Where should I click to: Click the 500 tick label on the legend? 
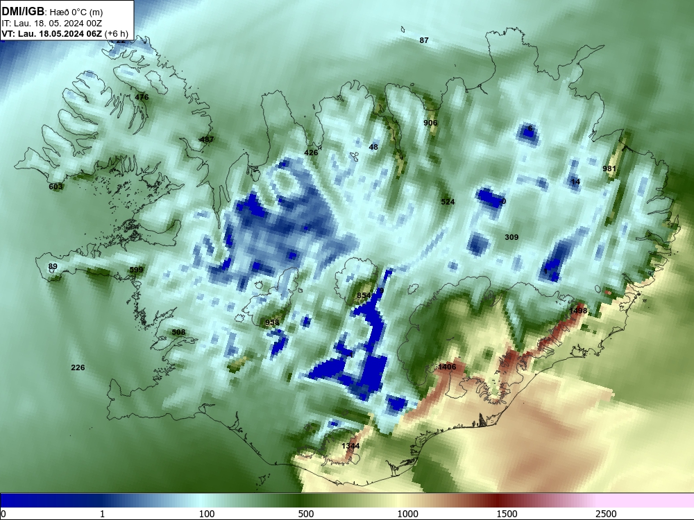tap(306, 514)
